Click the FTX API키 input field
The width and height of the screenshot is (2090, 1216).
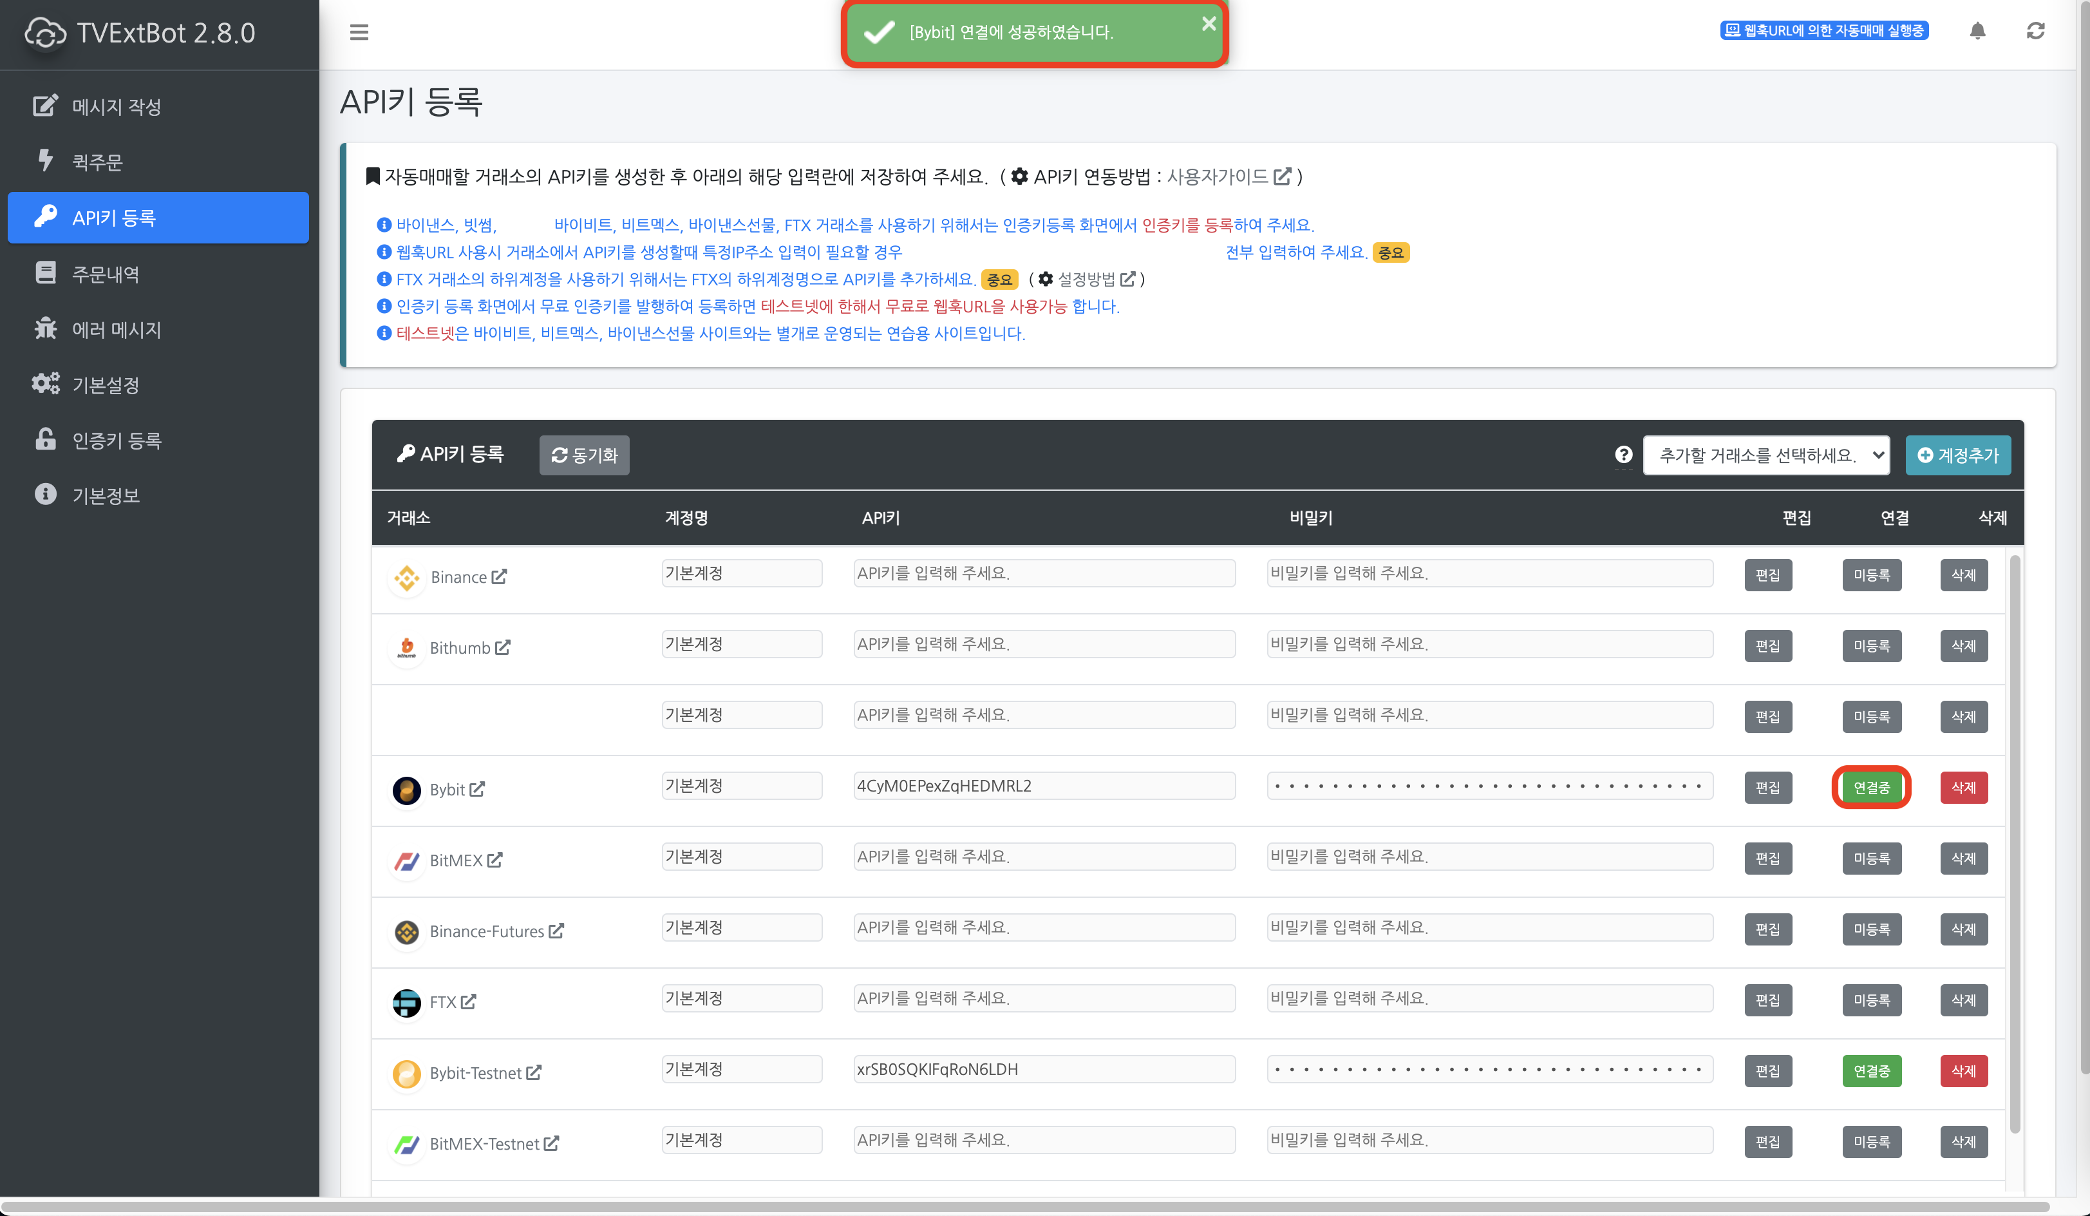click(x=1044, y=998)
